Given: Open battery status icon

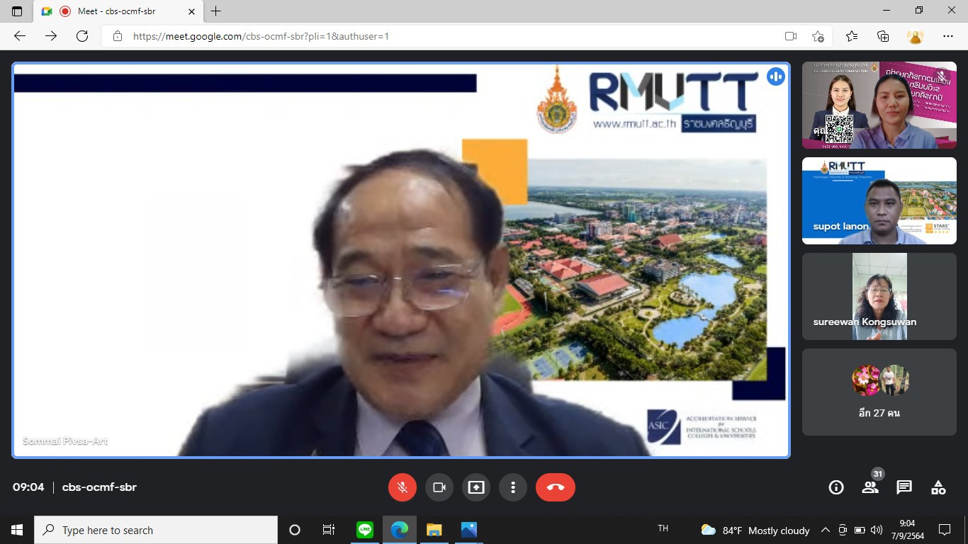Looking at the screenshot, I should tap(860, 530).
